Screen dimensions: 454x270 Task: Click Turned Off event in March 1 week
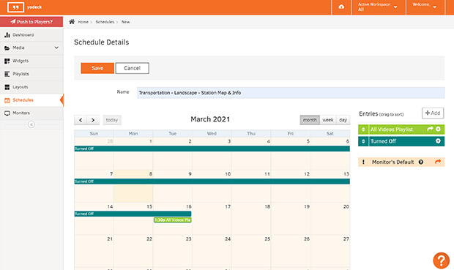point(212,149)
